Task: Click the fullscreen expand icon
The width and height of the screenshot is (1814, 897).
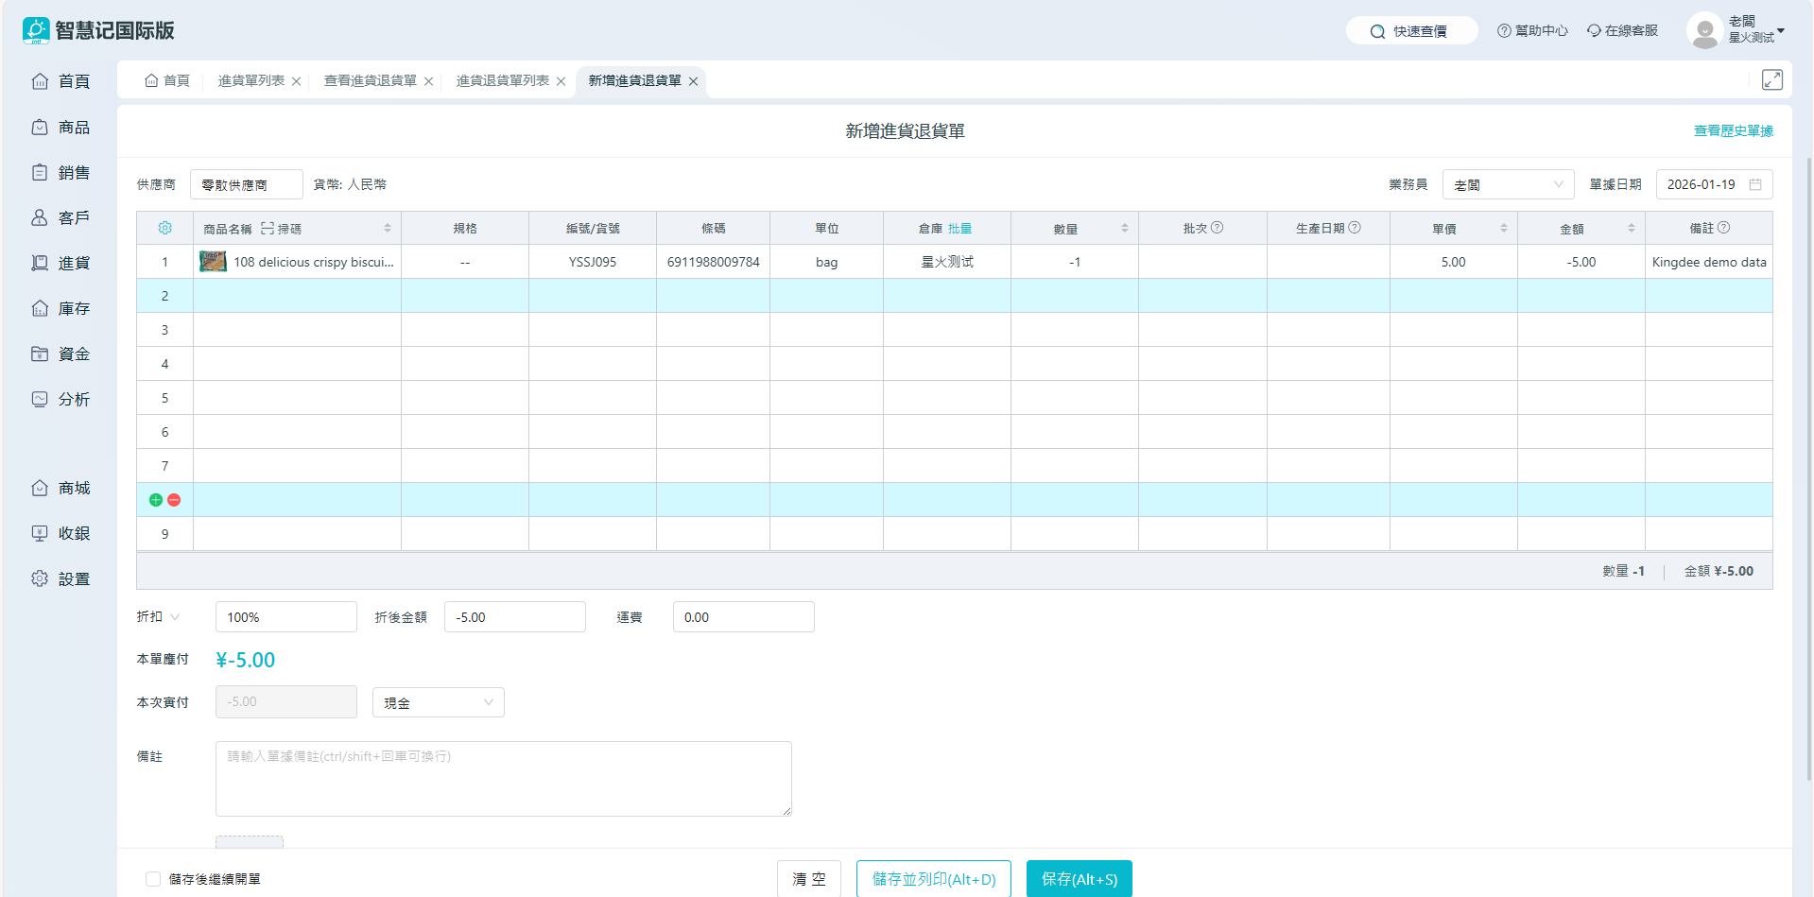Action: tap(1771, 80)
